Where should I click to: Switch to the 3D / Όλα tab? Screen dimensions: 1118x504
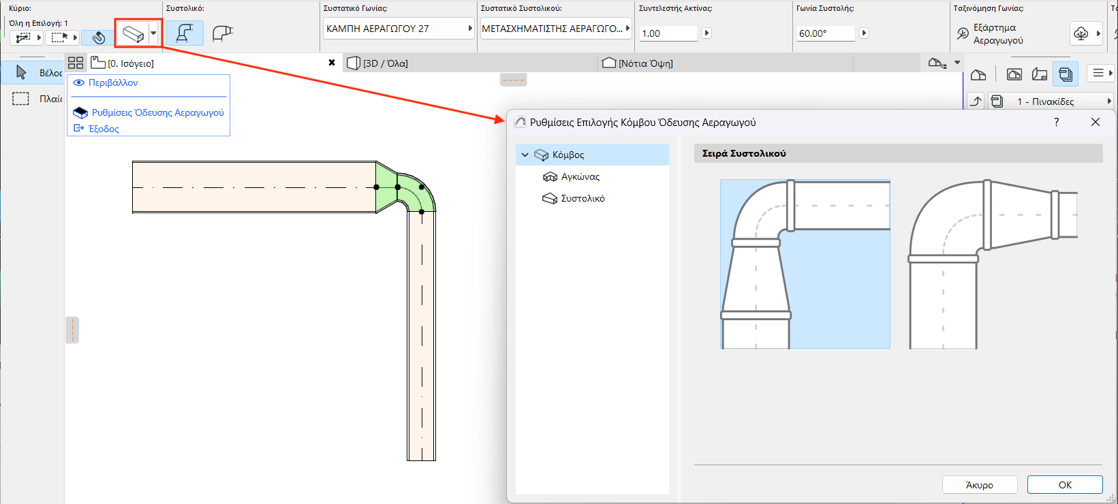(x=386, y=63)
